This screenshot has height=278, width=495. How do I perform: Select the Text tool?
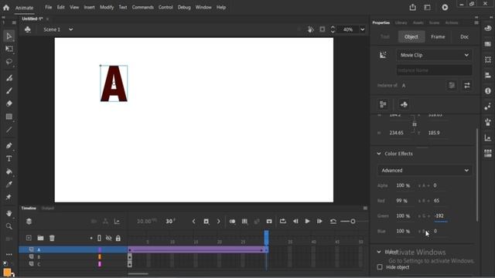pyautogui.click(x=9, y=158)
